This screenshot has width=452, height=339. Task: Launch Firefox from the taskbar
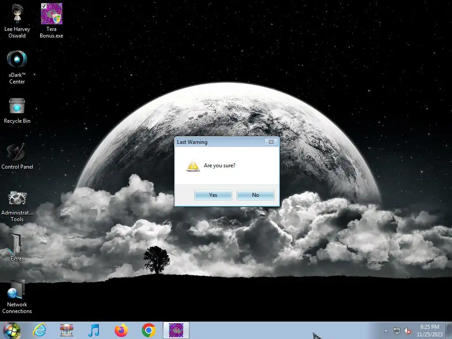(121, 330)
